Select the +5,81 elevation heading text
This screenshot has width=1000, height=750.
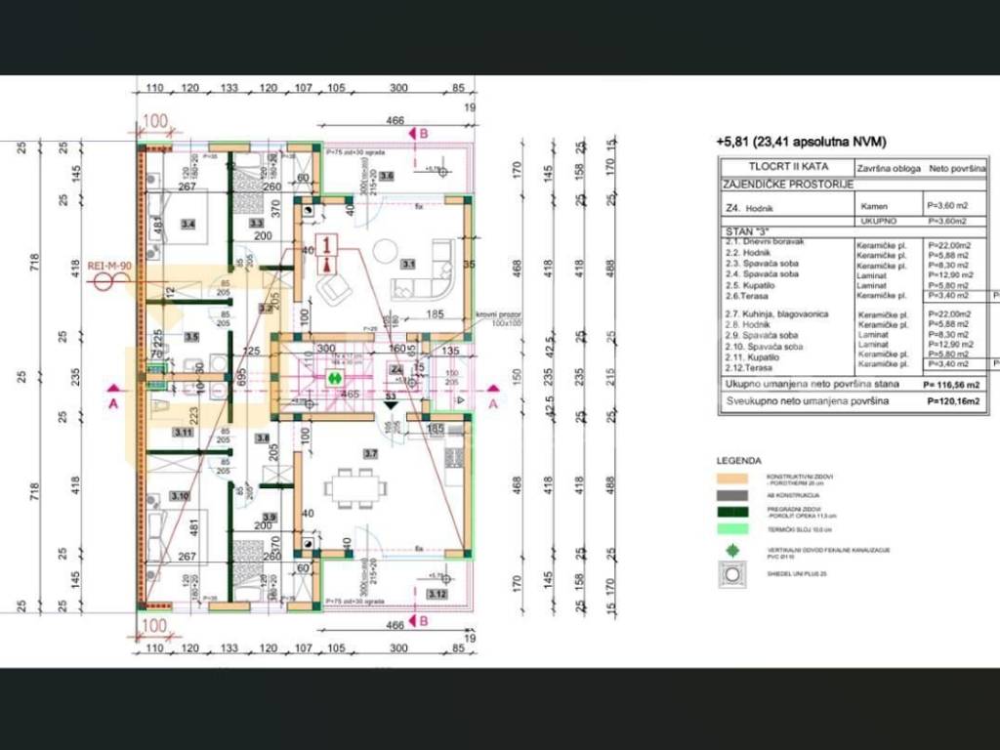(x=801, y=142)
